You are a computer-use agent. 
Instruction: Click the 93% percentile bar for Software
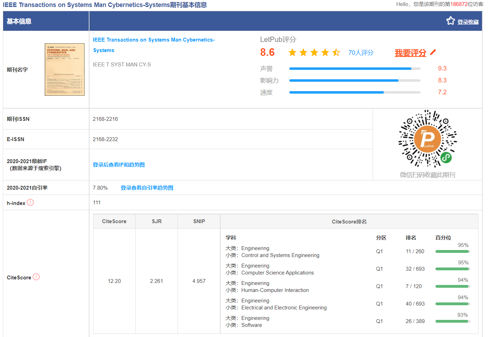coord(453,321)
